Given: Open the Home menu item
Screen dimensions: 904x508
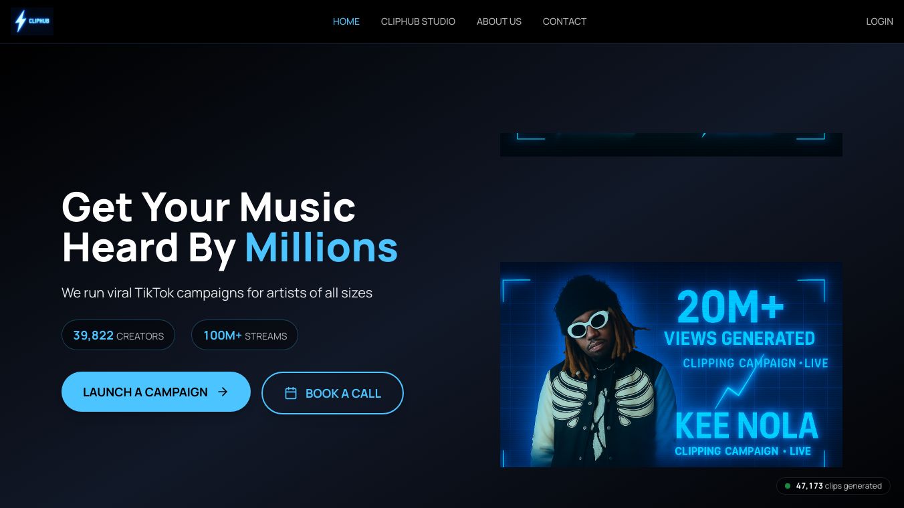Looking at the screenshot, I should click(346, 21).
